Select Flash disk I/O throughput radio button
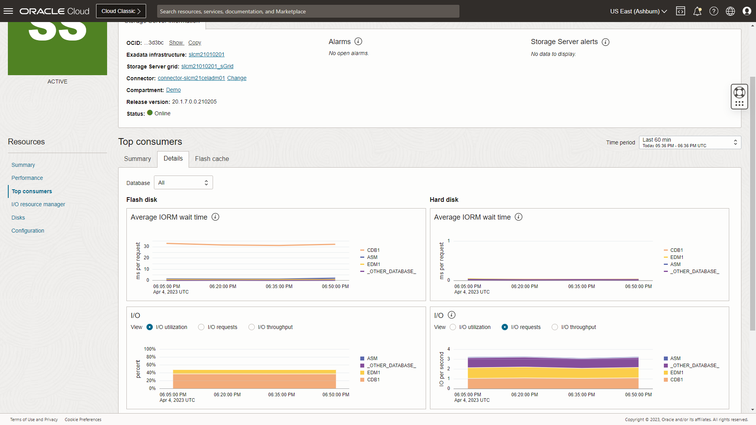This screenshot has height=425, width=756. pos(252,327)
